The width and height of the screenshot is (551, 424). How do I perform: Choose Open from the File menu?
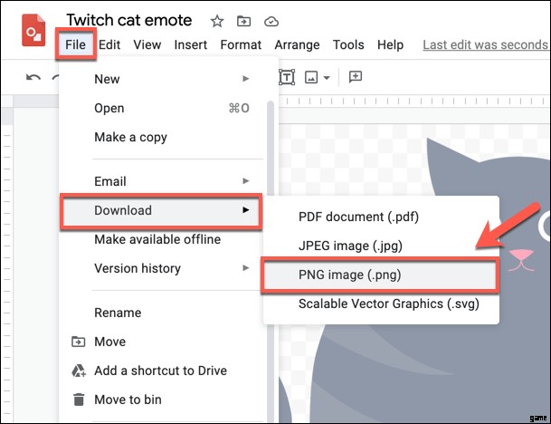click(161, 108)
